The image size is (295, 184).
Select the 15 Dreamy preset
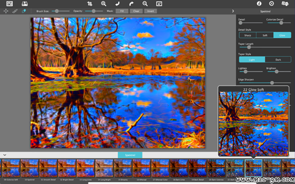[x=123, y=168]
